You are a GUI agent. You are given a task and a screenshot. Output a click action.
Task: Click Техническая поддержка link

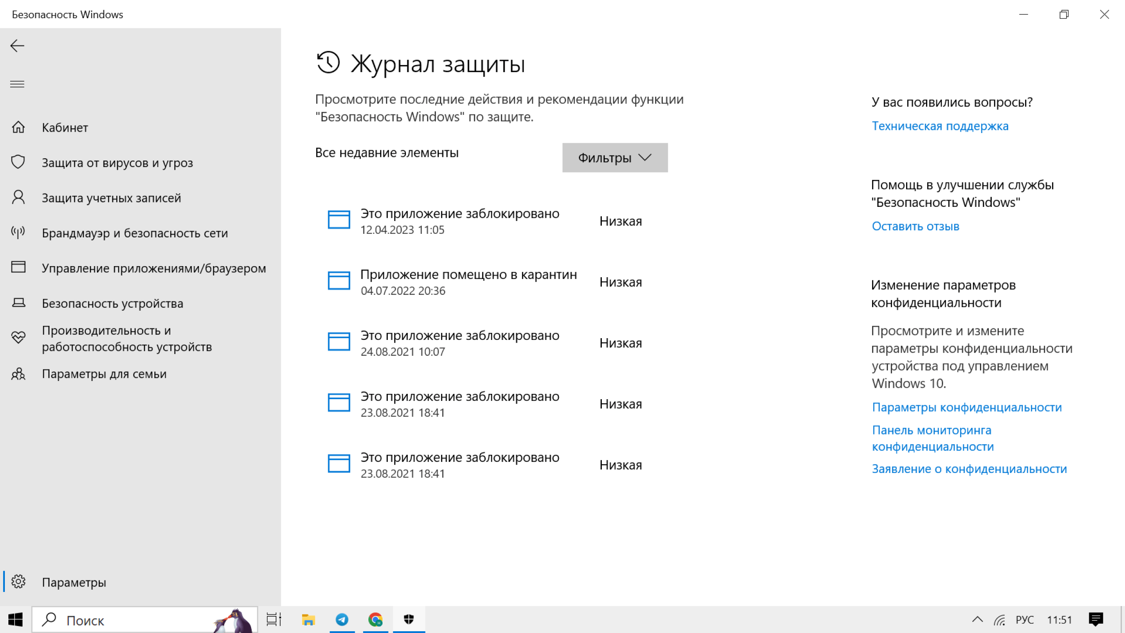point(940,126)
